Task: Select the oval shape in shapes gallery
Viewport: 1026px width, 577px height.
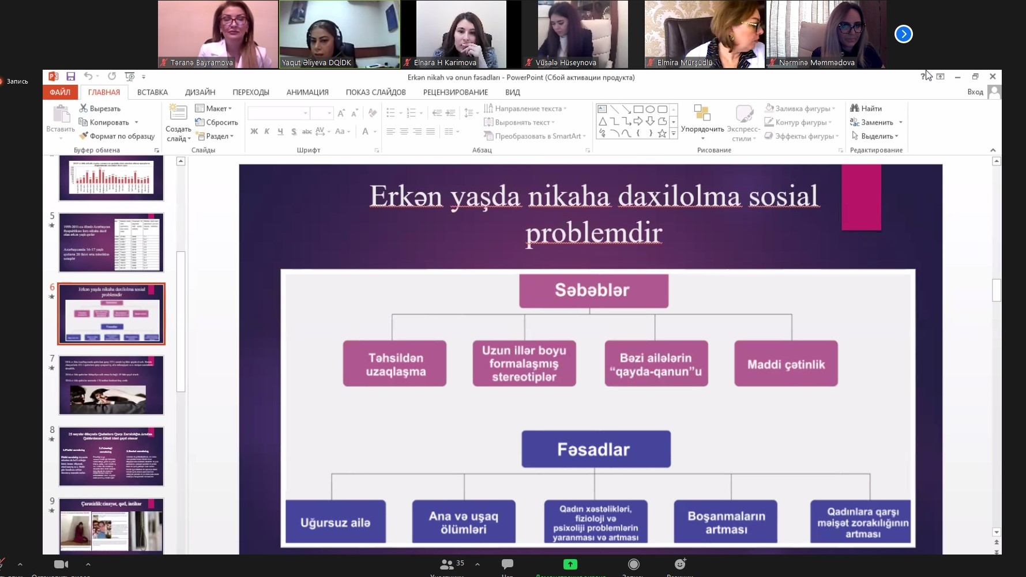Action: coord(650,109)
